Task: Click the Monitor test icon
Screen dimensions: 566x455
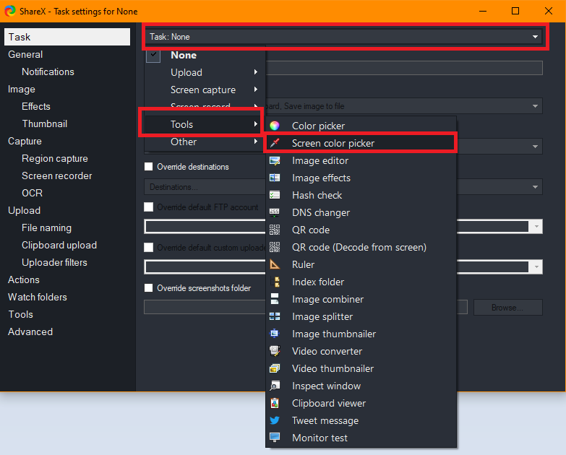Action: (275, 438)
